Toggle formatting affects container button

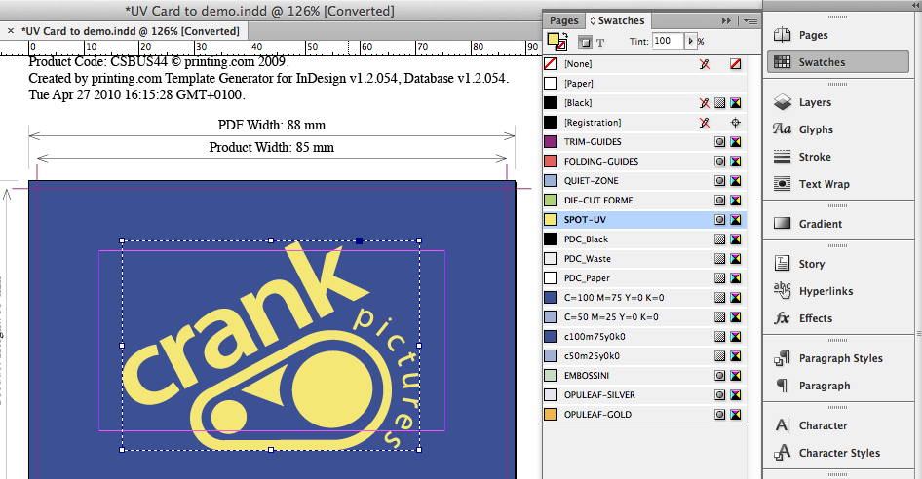tap(584, 42)
